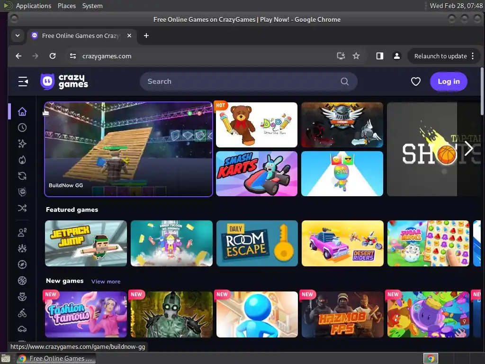Open Adventure compass category icon
This screenshot has height=364, width=485.
(22, 264)
